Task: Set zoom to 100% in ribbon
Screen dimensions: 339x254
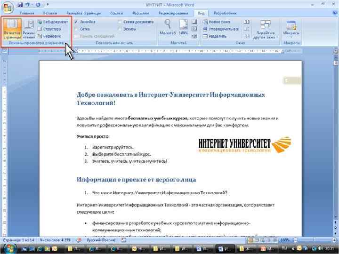Action: pyautogui.click(x=183, y=27)
